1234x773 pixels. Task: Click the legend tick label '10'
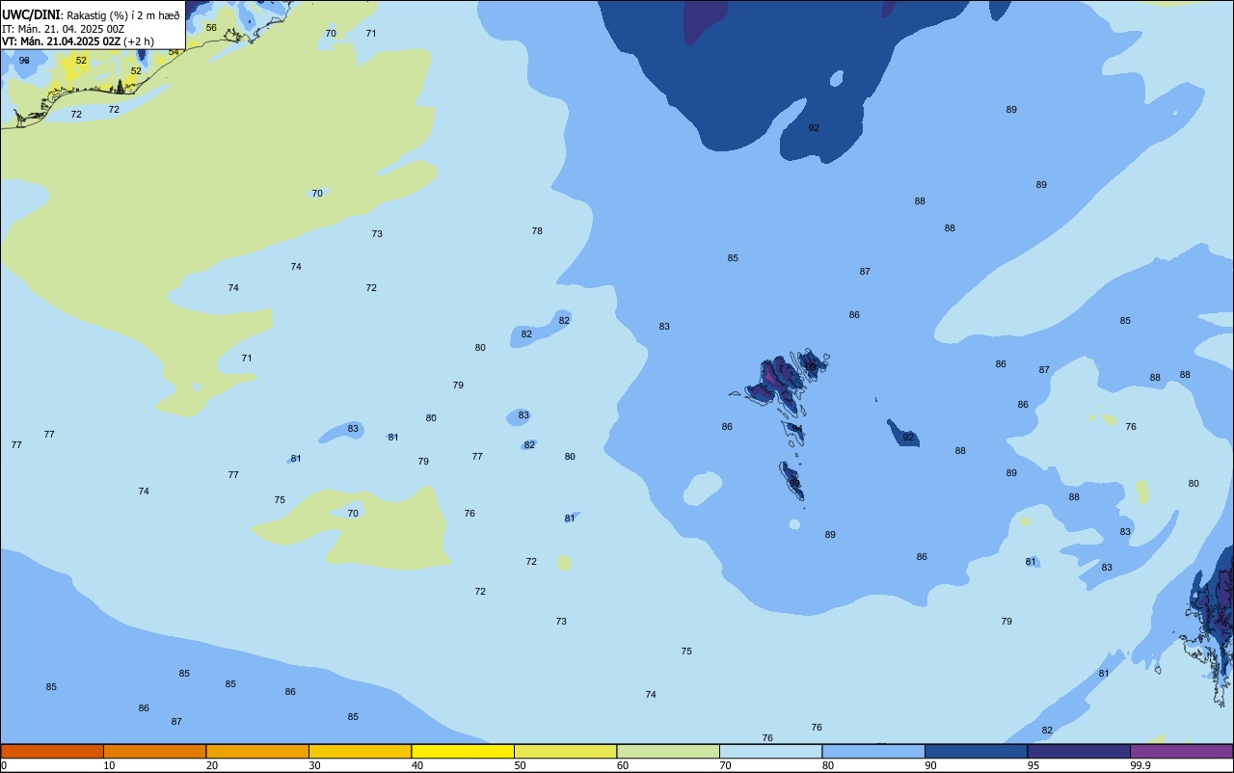pos(110,765)
